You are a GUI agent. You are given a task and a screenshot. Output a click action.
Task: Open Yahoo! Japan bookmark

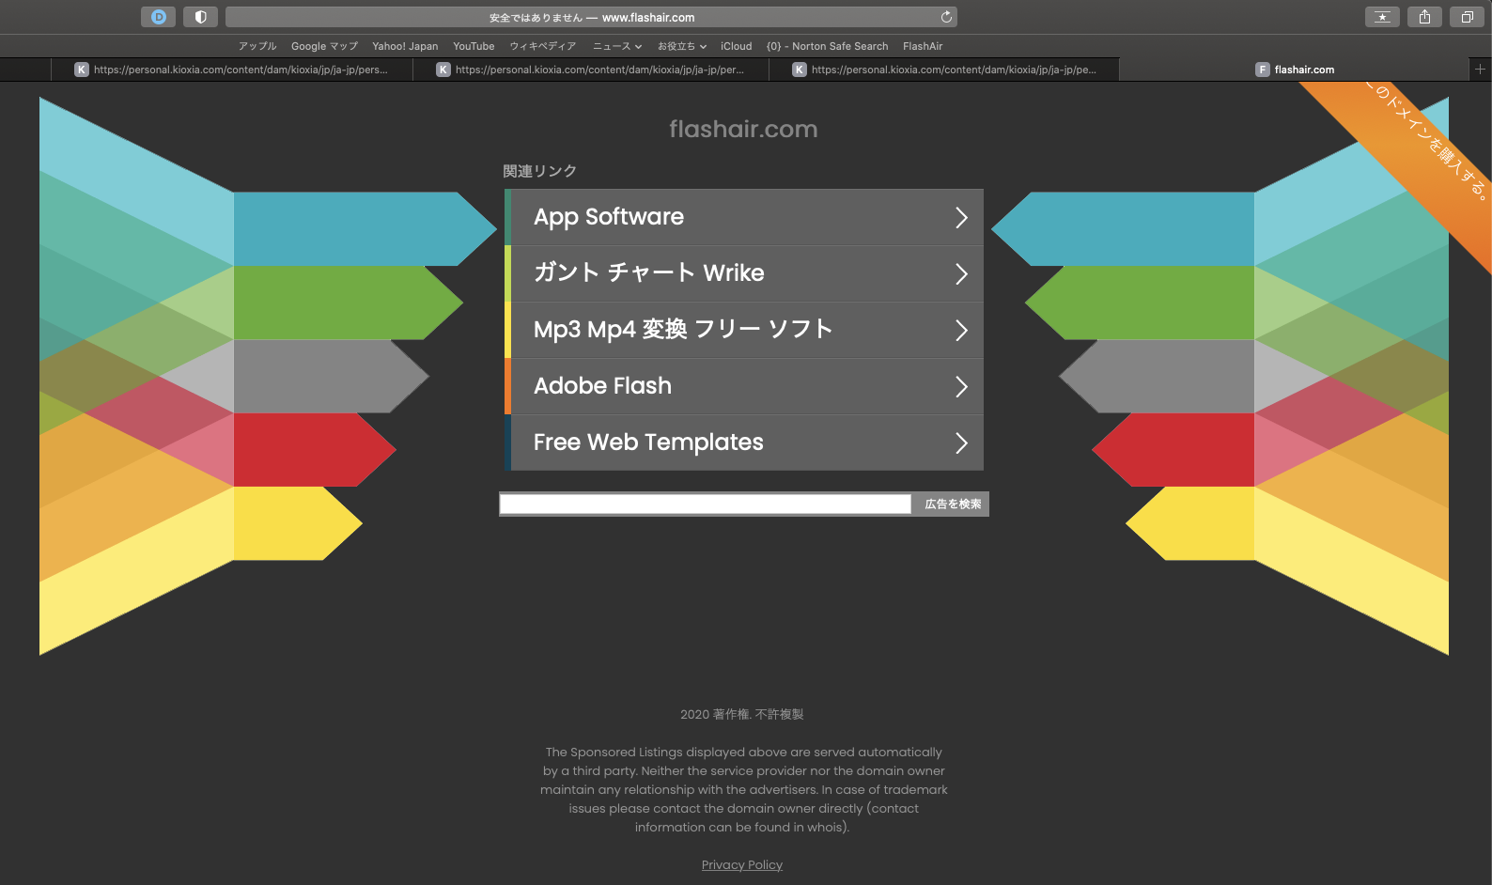coord(405,46)
